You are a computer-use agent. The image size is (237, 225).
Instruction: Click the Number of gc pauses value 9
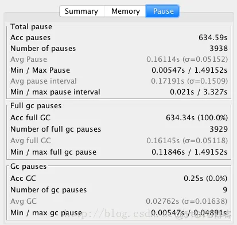pyautogui.click(x=225, y=190)
